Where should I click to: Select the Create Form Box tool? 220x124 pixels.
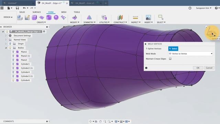coord(20,18)
